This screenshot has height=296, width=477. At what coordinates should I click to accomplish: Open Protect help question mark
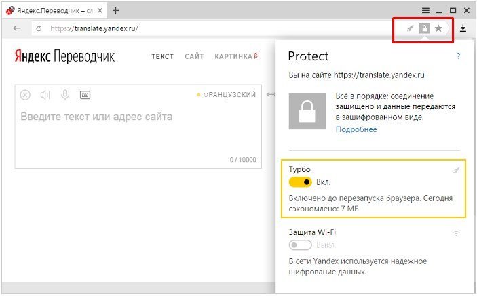tap(459, 56)
